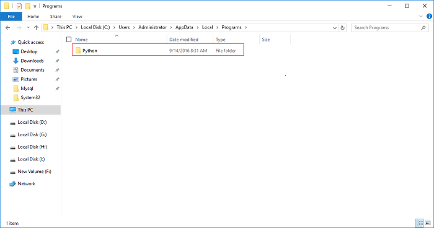434x228 pixels.
Task: Click 'Local Disk (C:)' breadcrumb
Action: (95, 27)
